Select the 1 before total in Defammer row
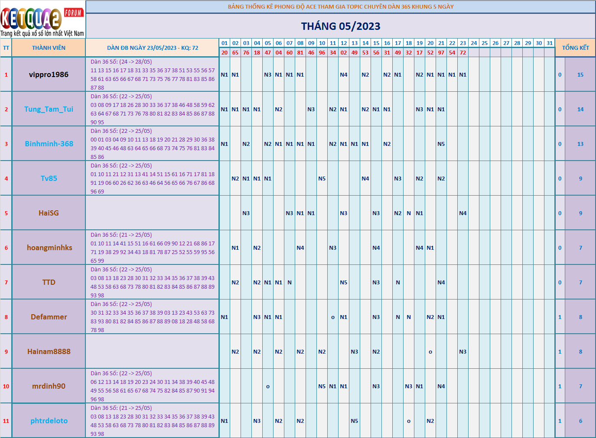 click(560, 317)
